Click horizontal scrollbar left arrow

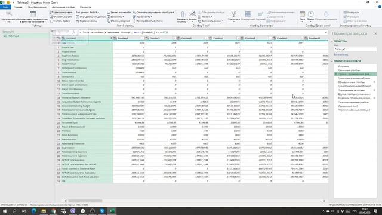pyautogui.click(x=66, y=201)
